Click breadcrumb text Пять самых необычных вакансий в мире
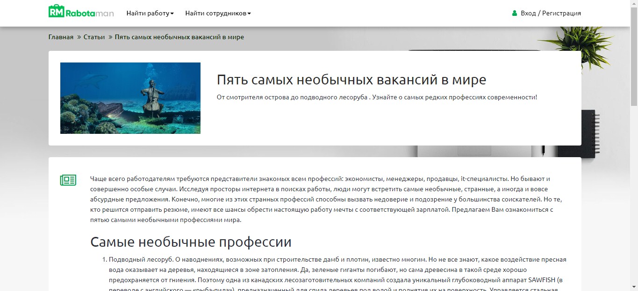The height and width of the screenshot is (291, 638). 179,37
